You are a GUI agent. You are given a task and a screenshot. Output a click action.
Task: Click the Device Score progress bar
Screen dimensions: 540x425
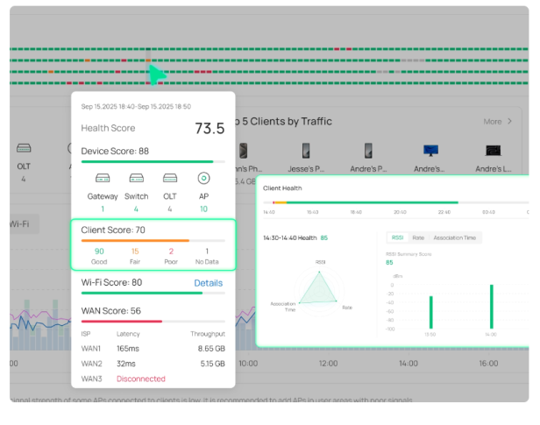tap(153, 161)
